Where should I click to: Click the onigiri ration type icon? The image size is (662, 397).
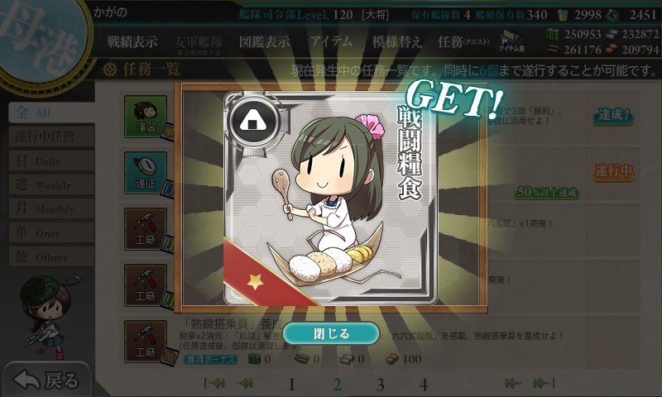(x=253, y=122)
